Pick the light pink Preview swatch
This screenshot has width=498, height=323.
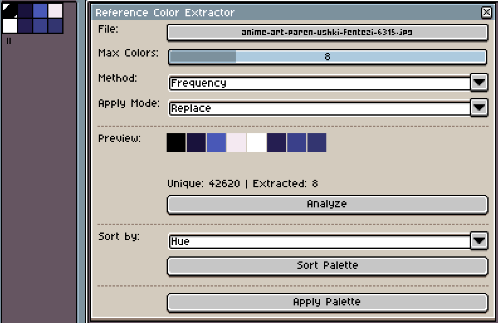236,142
